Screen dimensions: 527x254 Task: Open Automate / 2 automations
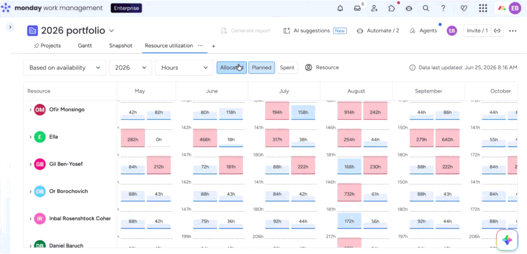(378, 30)
